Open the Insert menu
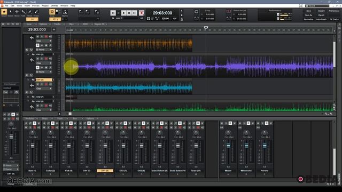 click(x=27, y=6)
